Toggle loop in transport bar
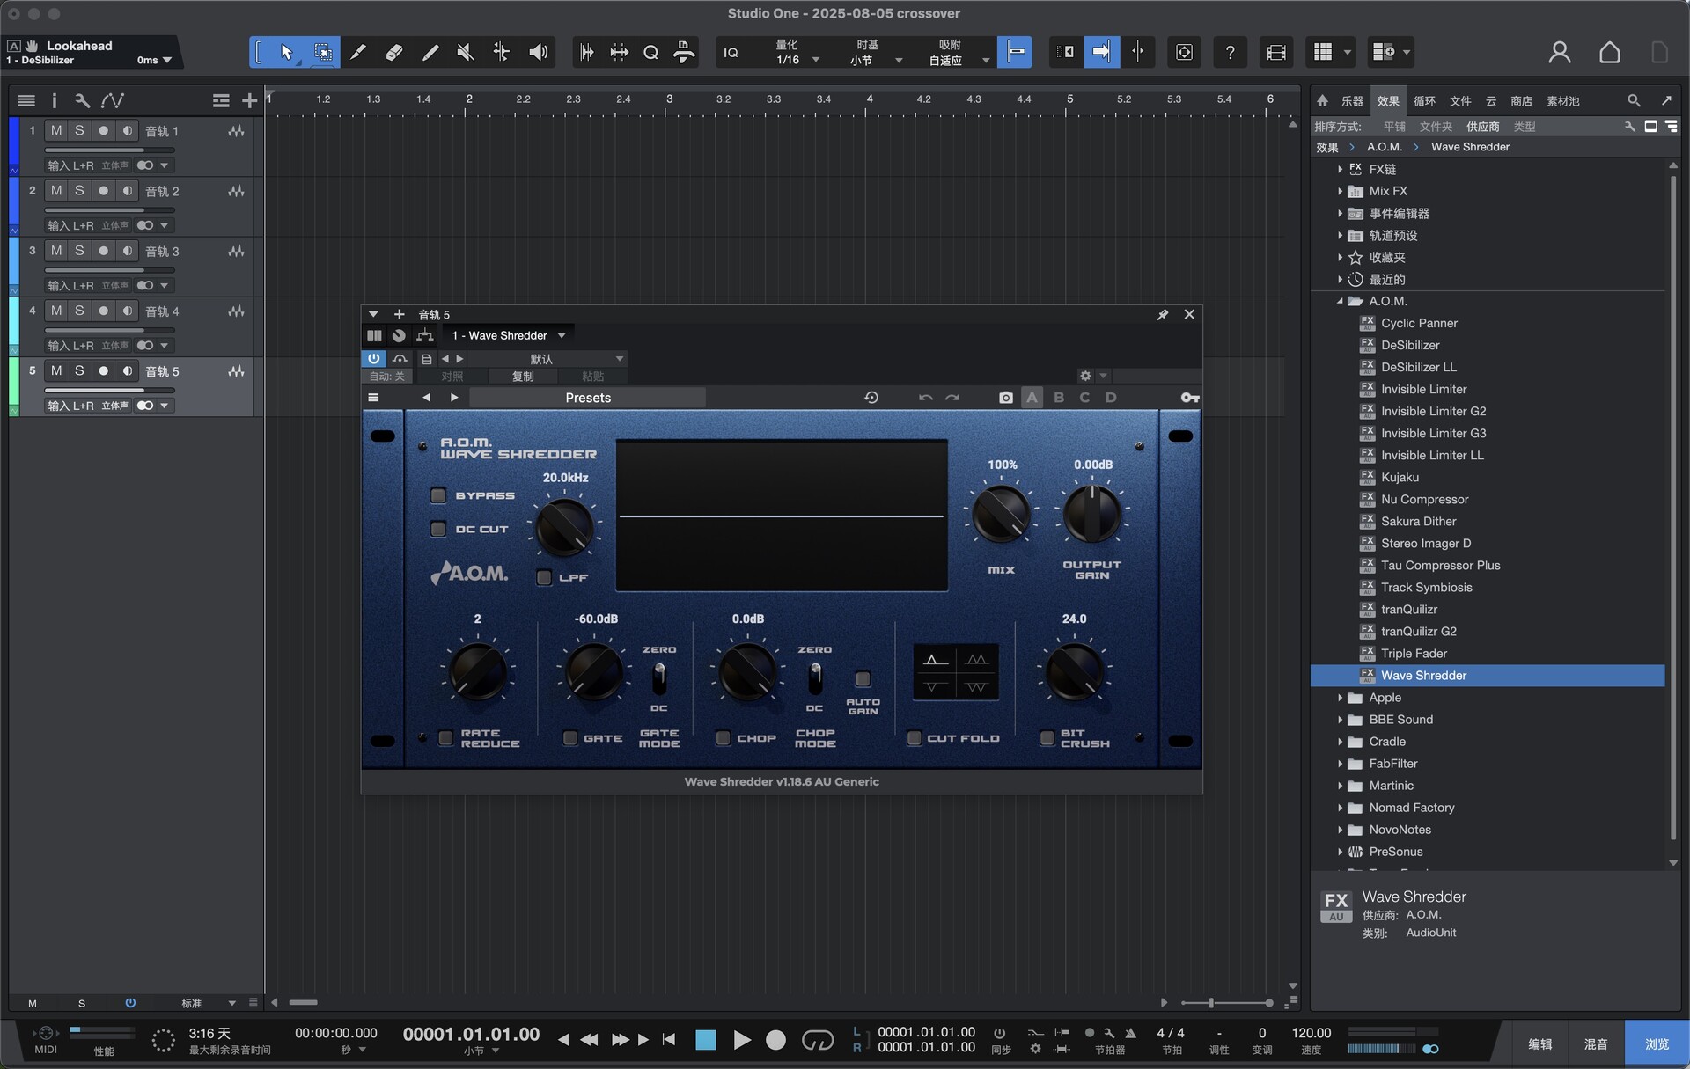The width and height of the screenshot is (1690, 1069). click(x=818, y=1040)
